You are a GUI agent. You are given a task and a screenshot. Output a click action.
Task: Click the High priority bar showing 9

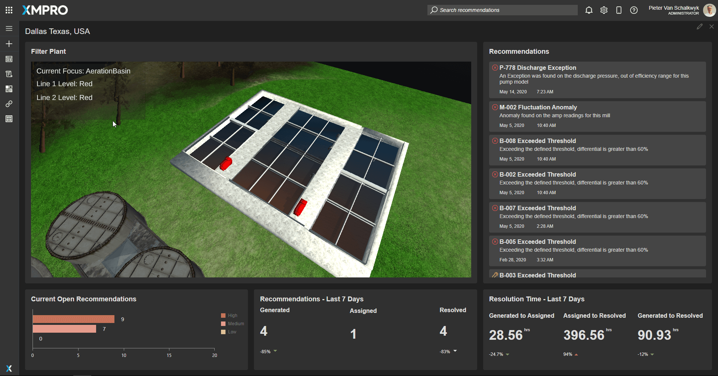pyautogui.click(x=73, y=319)
